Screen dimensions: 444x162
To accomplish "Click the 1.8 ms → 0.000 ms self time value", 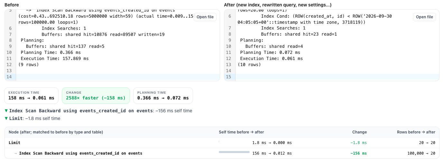I will (x=272, y=143).
